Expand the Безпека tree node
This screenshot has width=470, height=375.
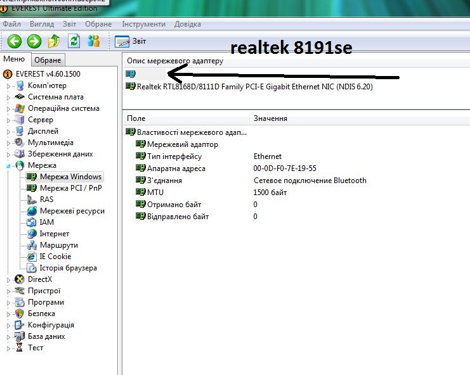point(8,314)
